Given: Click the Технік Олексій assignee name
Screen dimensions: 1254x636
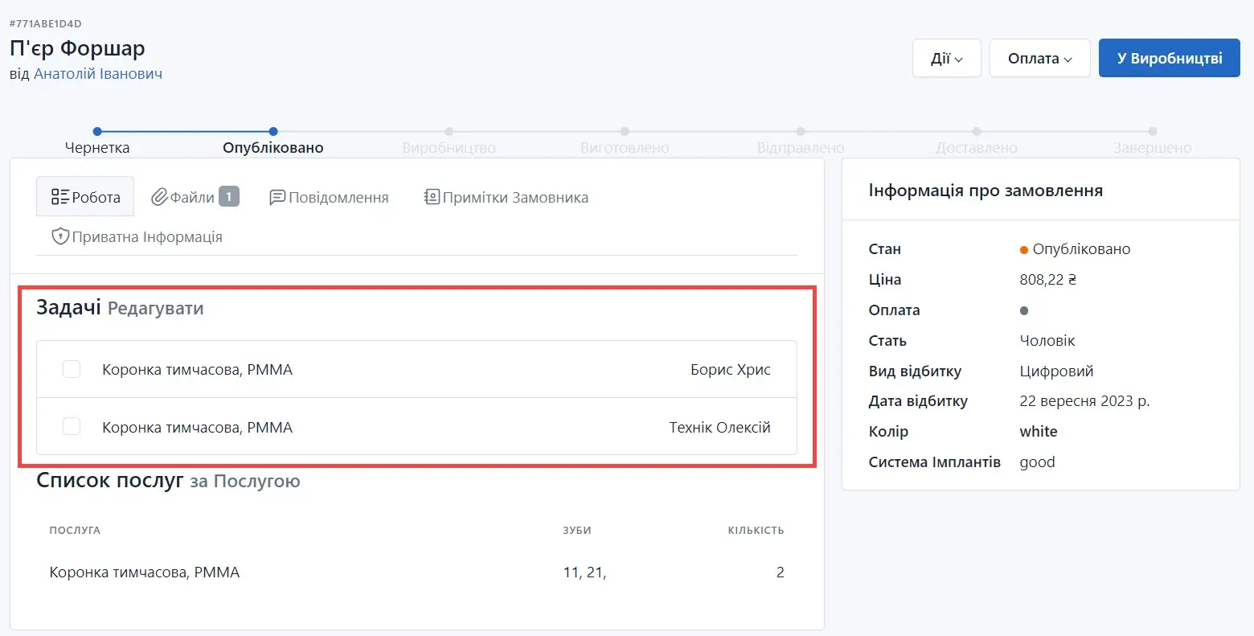Looking at the screenshot, I should coord(720,427).
